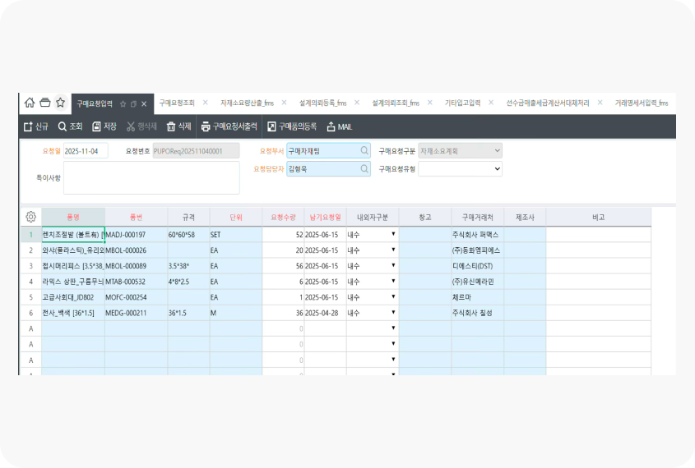Screen dimensions: 695x468
Task: Click the favorites star icon
Action: pos(60,103)
